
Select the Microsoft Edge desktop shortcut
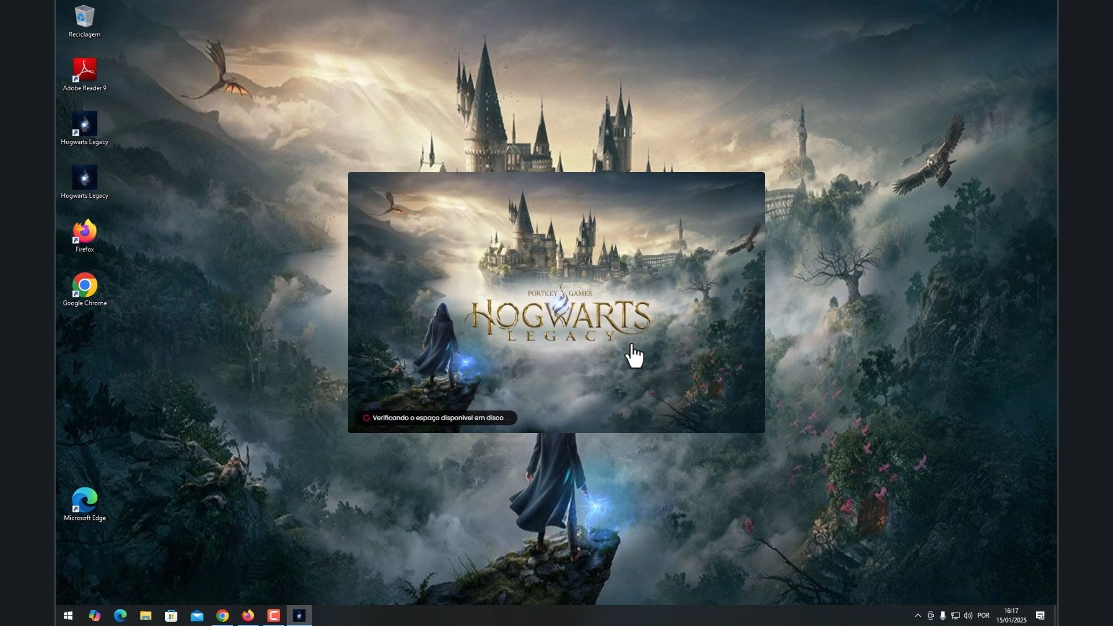tap(84, 505)
